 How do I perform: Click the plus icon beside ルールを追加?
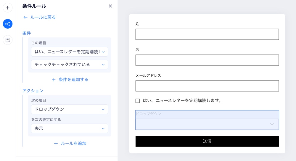56,144
